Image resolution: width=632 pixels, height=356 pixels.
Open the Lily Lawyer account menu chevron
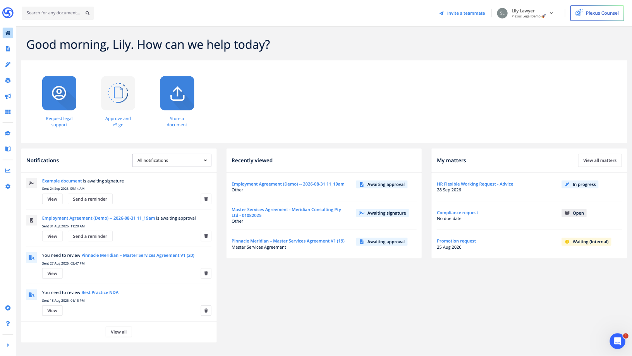point(551,13)
